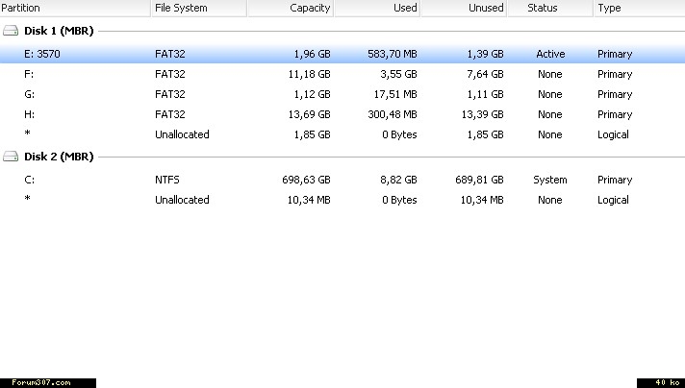
Task: Click the Disk 1 drive icon
Action: 10,31
